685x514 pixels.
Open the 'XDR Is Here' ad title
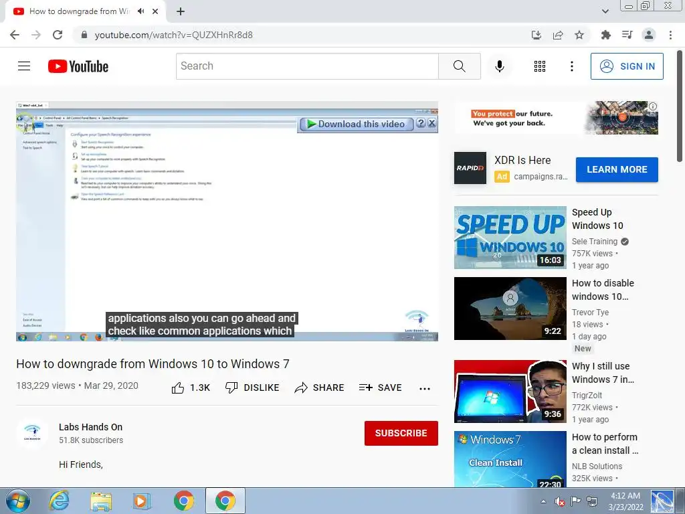(522, 161)
